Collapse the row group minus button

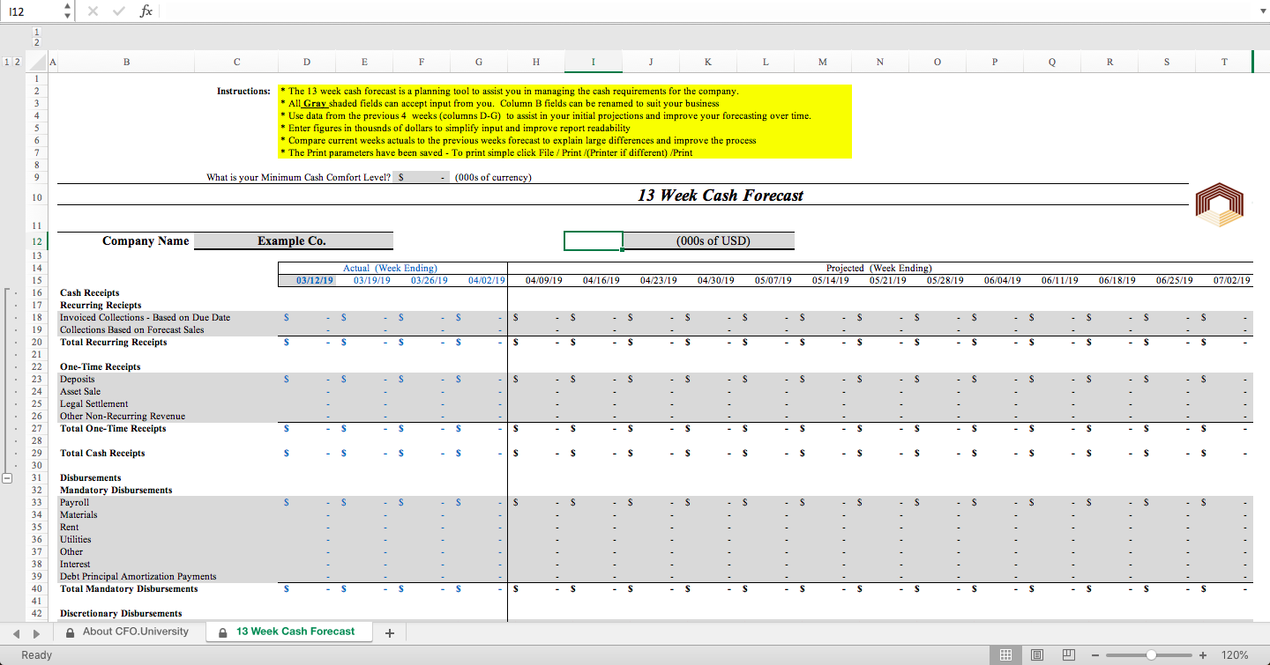(x=6, y=478)
